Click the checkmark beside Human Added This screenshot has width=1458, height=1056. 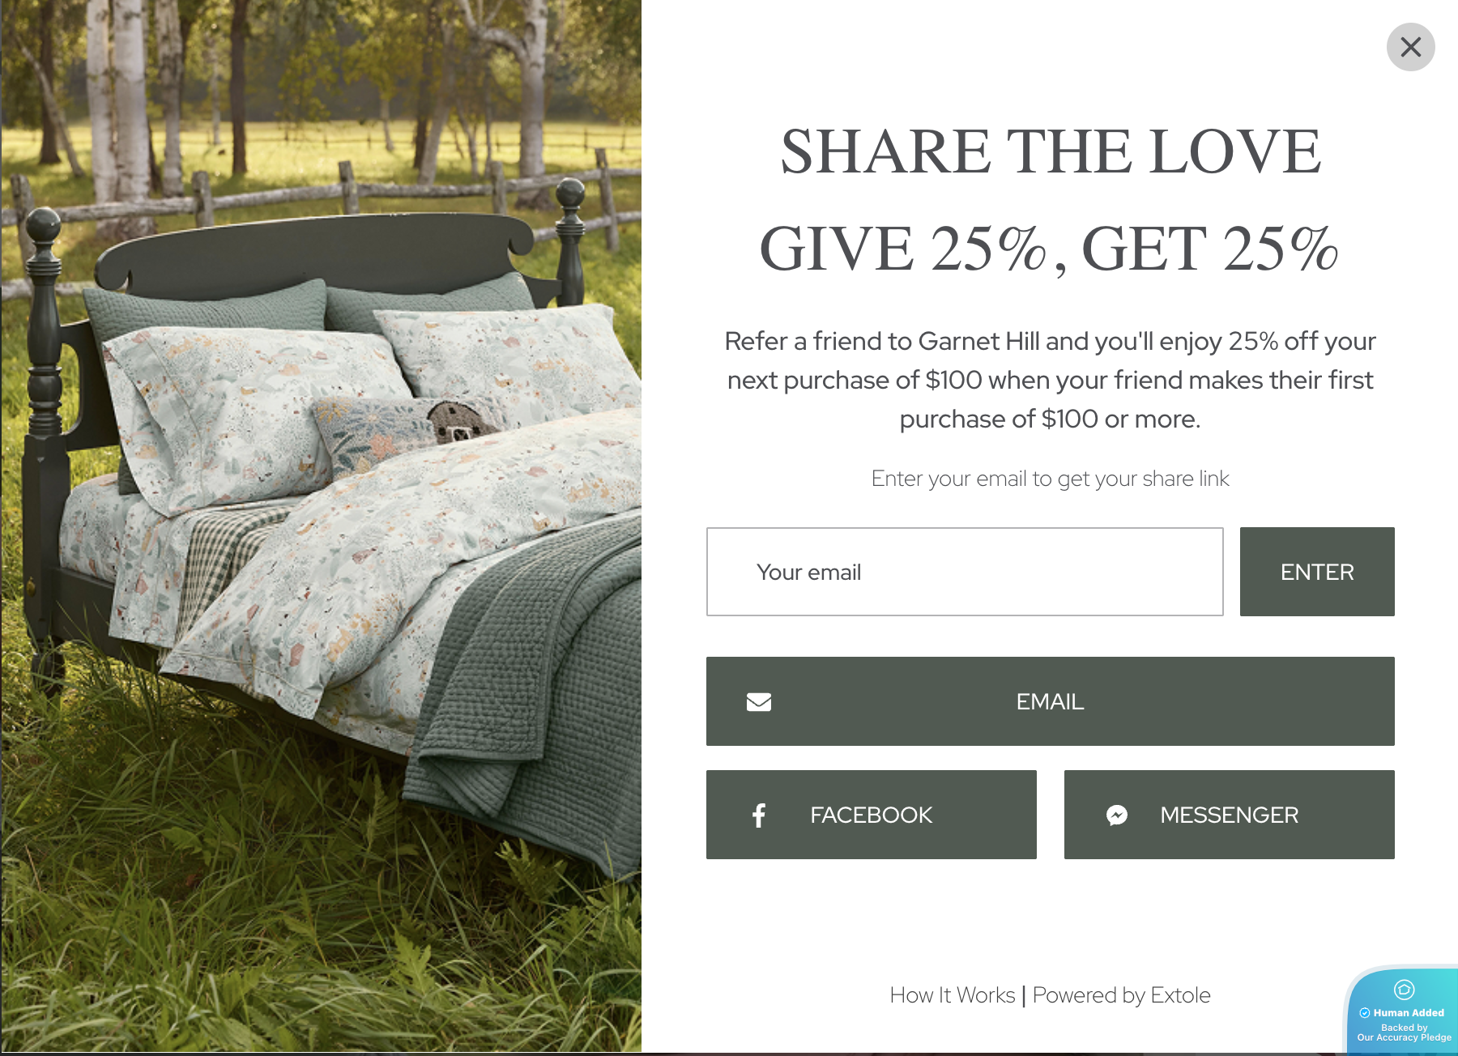pyautogui.click(x=1365, y=1012)
